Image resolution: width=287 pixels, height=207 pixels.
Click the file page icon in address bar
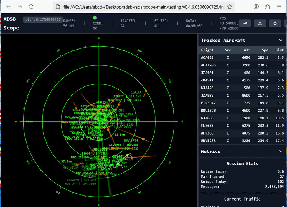click(x=58, y=7)
